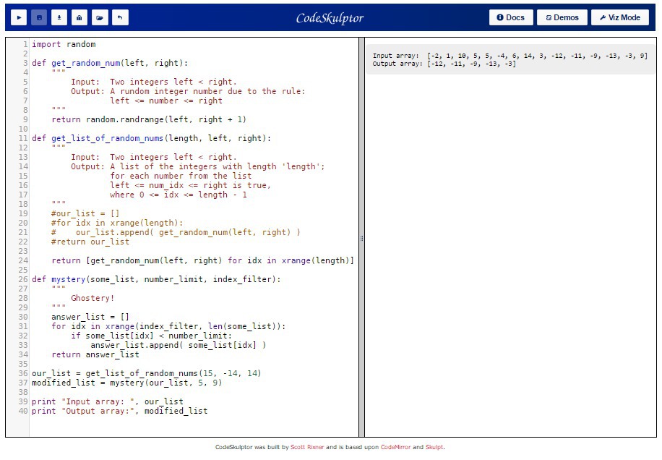Click the 'def mystery' definition line

pyautogui.click(x=156, y=279)
